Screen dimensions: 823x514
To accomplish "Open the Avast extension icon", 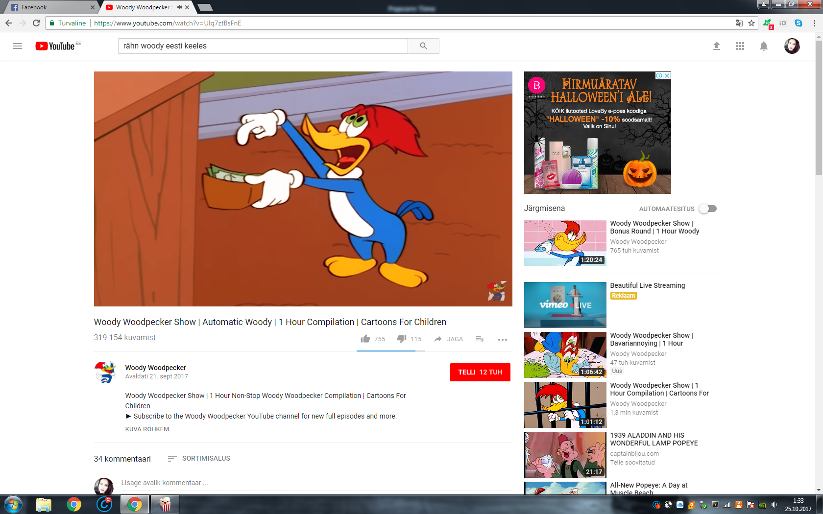I will tap(768, 23).
